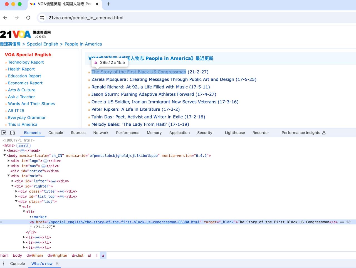Image resolution: width=356 pixels, height=268 pixels.
Task: Open the Jason Sturm article link
Action: [x=143, y=94]
